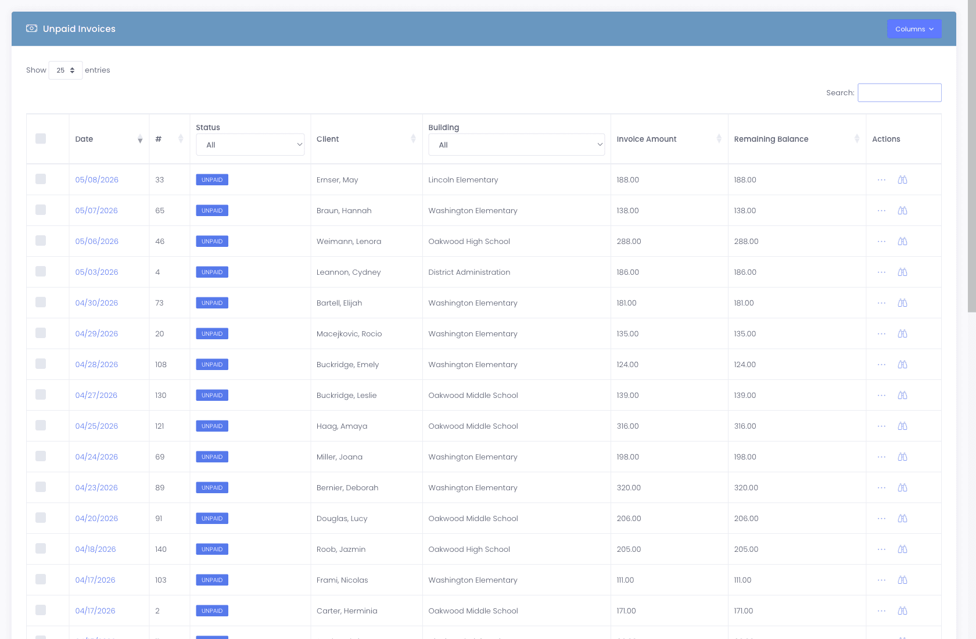Open the Status filter dropdown
The height and width of the screenshot is (639, 976).
pos(250,145)
